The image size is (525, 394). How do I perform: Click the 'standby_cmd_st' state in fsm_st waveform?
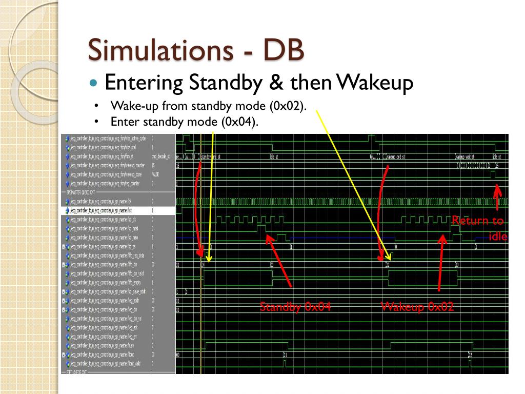(211, 157)
